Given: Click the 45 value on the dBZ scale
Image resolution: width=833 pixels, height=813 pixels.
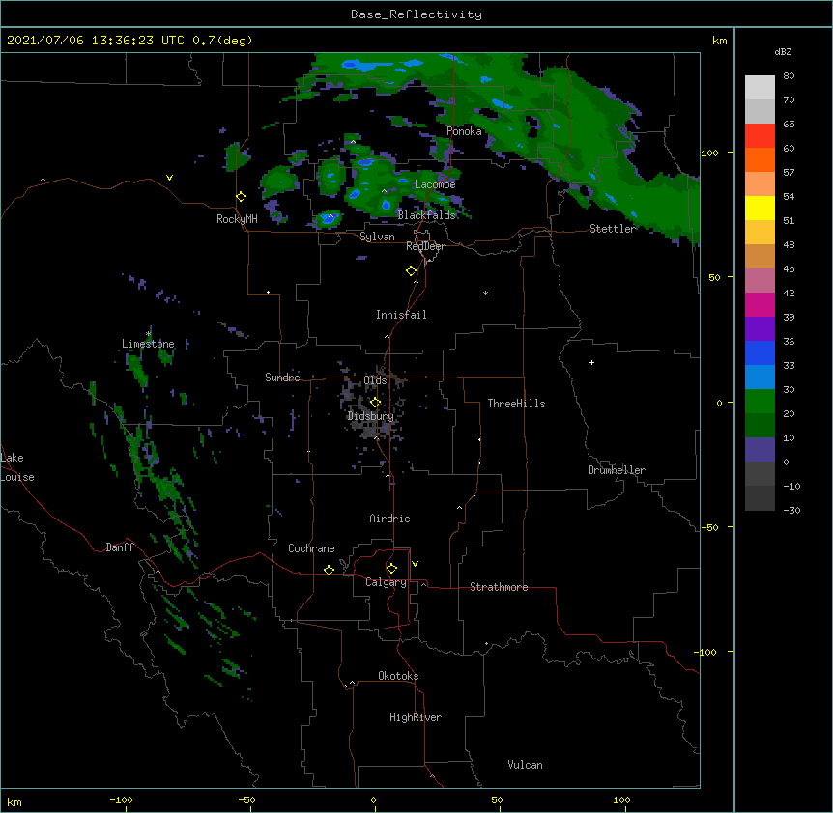Looking at the screenshot, I should click(x=789, y=269).
